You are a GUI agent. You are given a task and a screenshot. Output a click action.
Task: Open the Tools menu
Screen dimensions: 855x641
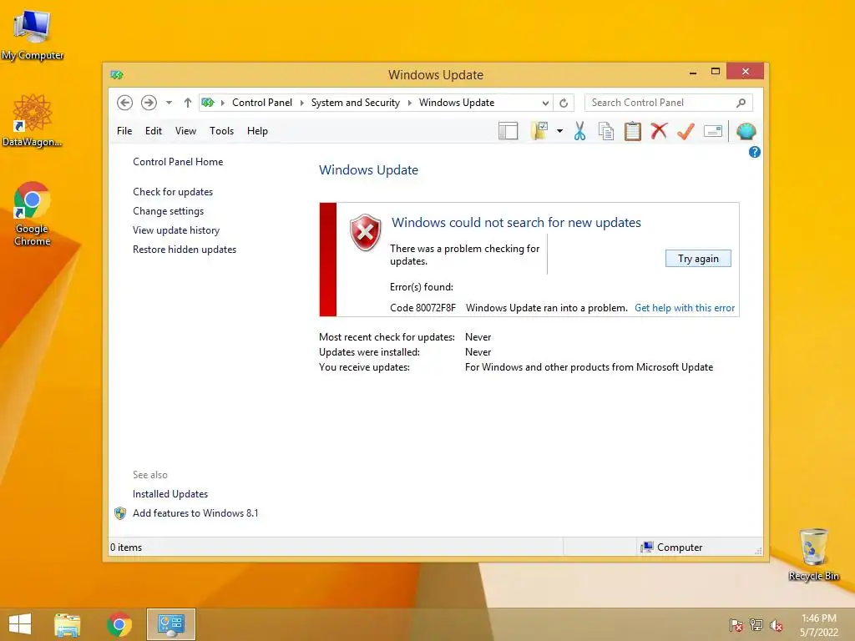click(221, 131)
